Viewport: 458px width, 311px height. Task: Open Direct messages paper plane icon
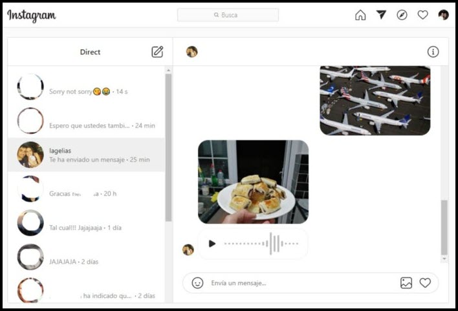tap(381, 15)
